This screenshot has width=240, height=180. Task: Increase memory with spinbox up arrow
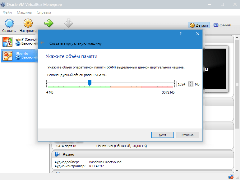[x=191, y=83]
